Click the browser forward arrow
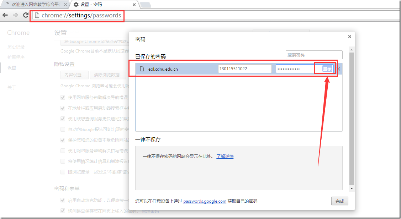 click(15, 15)
